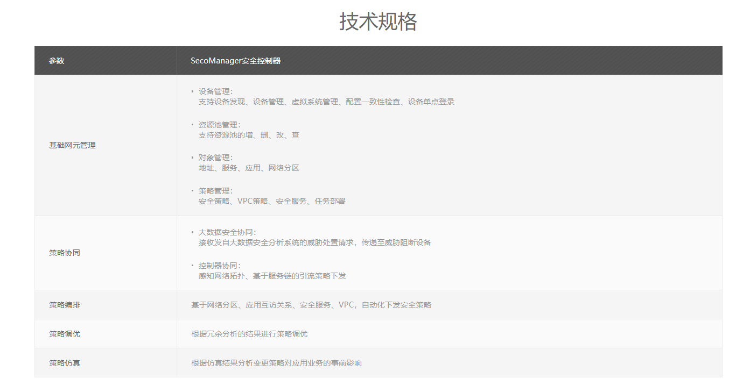Select the SecoManager安全控制器 column header

[x=235, y=61]
